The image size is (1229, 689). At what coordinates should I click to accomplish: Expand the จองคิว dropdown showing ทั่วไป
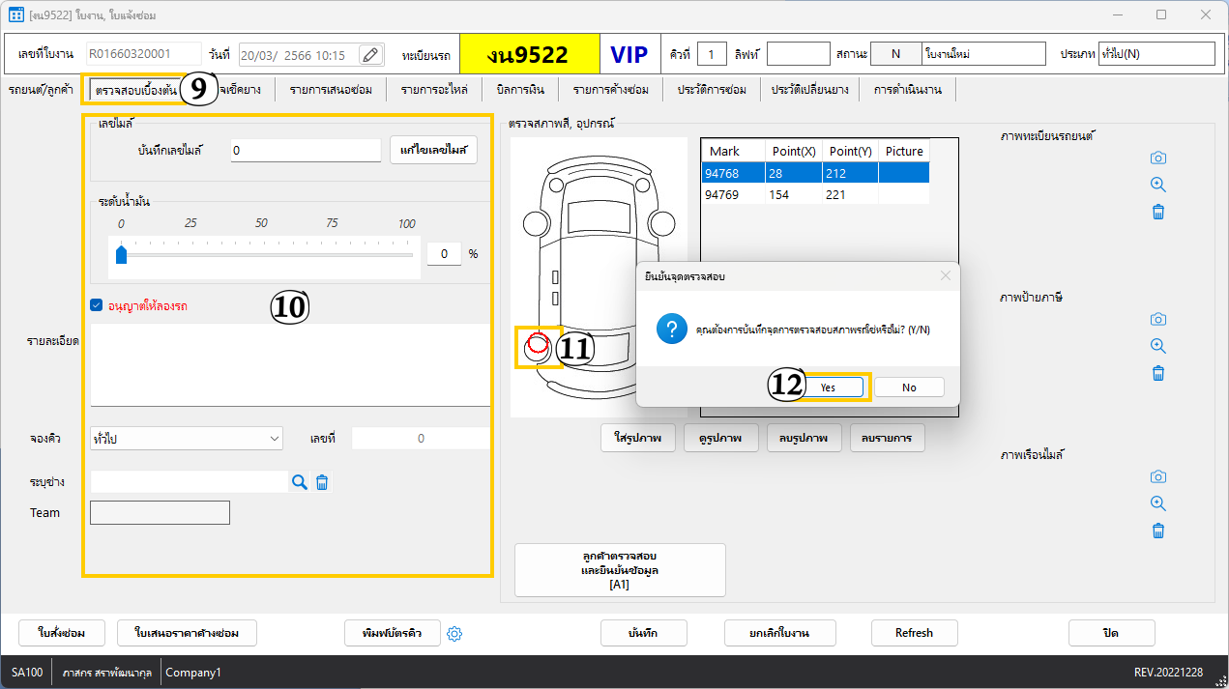click(x=186, y=439)
